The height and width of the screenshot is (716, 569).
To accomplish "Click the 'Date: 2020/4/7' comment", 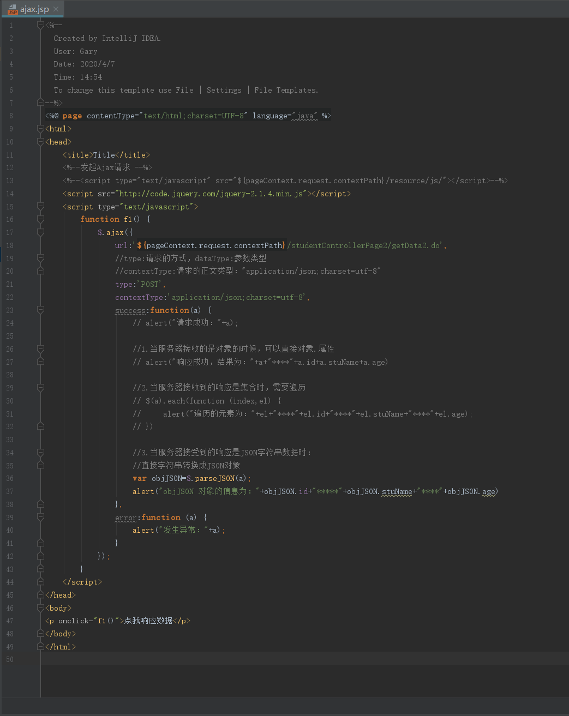I will (84, 64).
